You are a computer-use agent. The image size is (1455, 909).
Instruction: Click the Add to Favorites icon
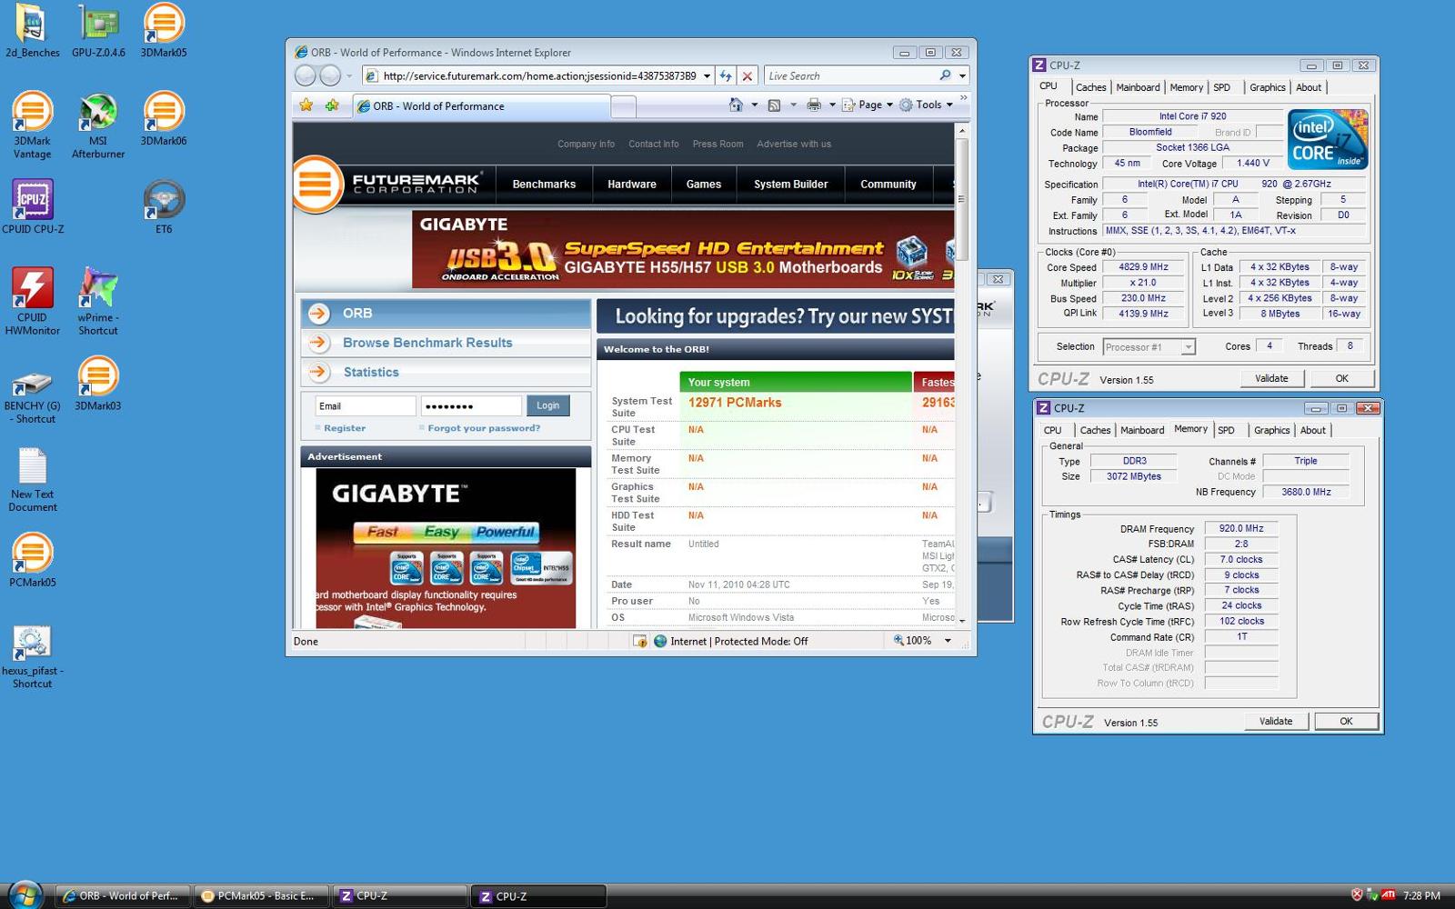(x=332, y=105)
